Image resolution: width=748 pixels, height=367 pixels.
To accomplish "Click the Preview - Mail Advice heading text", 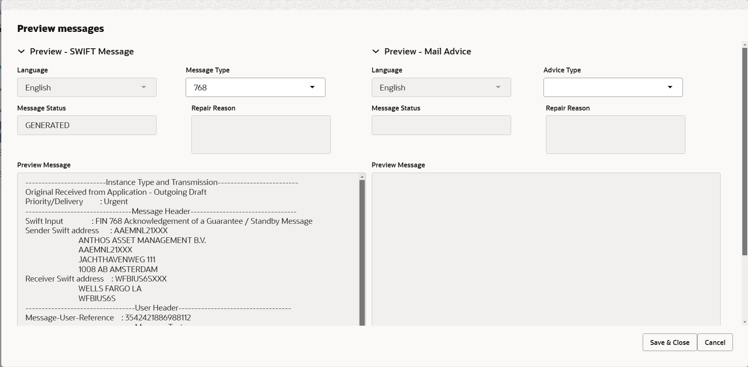I will pyautogui.click(x=427, y=52).
